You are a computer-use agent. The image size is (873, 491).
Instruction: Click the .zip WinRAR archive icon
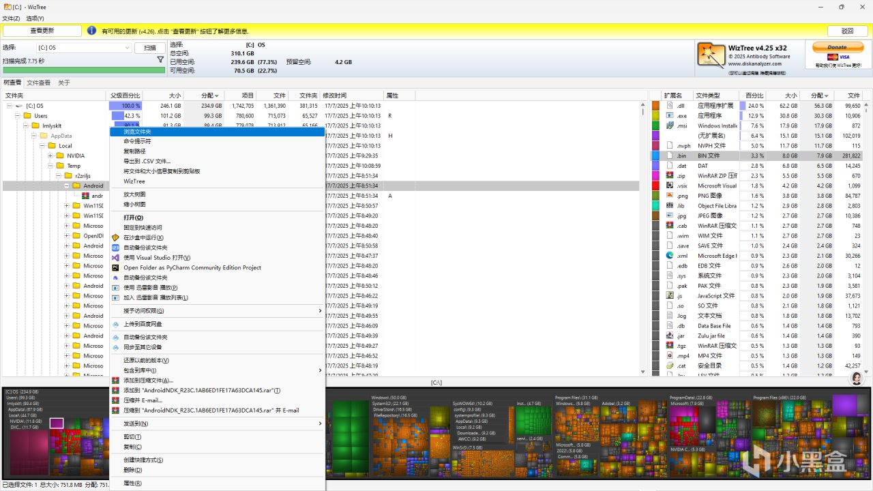670,176
